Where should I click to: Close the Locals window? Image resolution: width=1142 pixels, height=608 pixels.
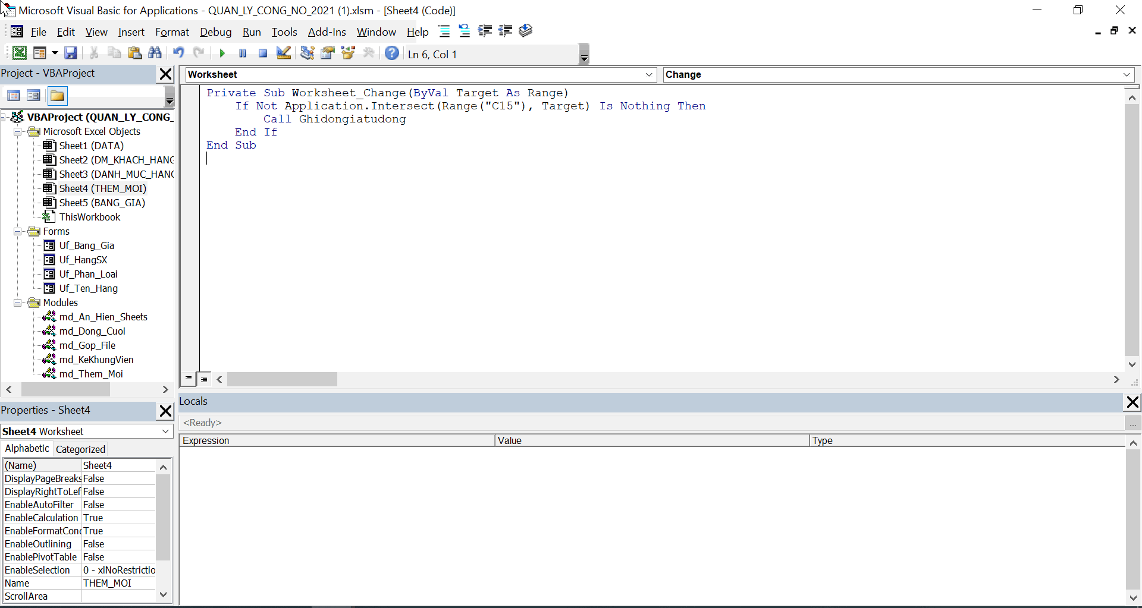click(1132, 402)
